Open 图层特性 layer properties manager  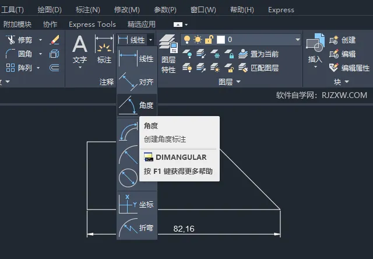[168, 54]
